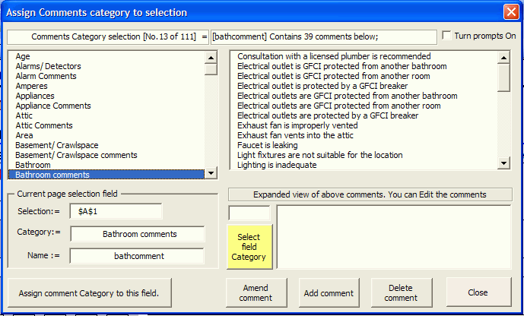Click the Selection field showing $A$1
This screenshot has height=316, width=524.
tap(116, 211)
